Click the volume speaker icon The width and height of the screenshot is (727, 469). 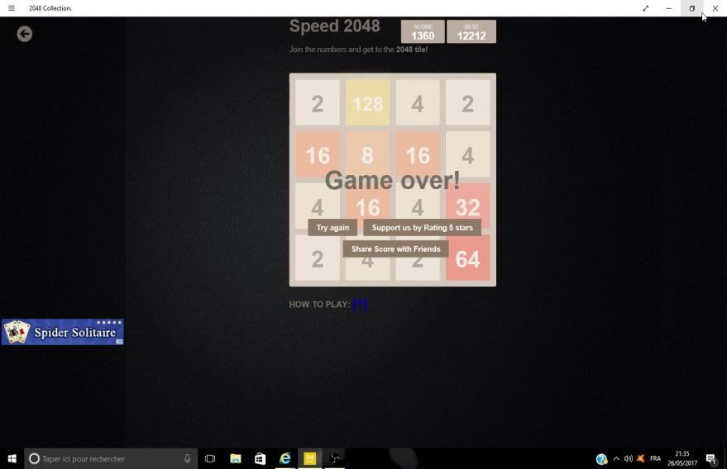click(629, 458)
